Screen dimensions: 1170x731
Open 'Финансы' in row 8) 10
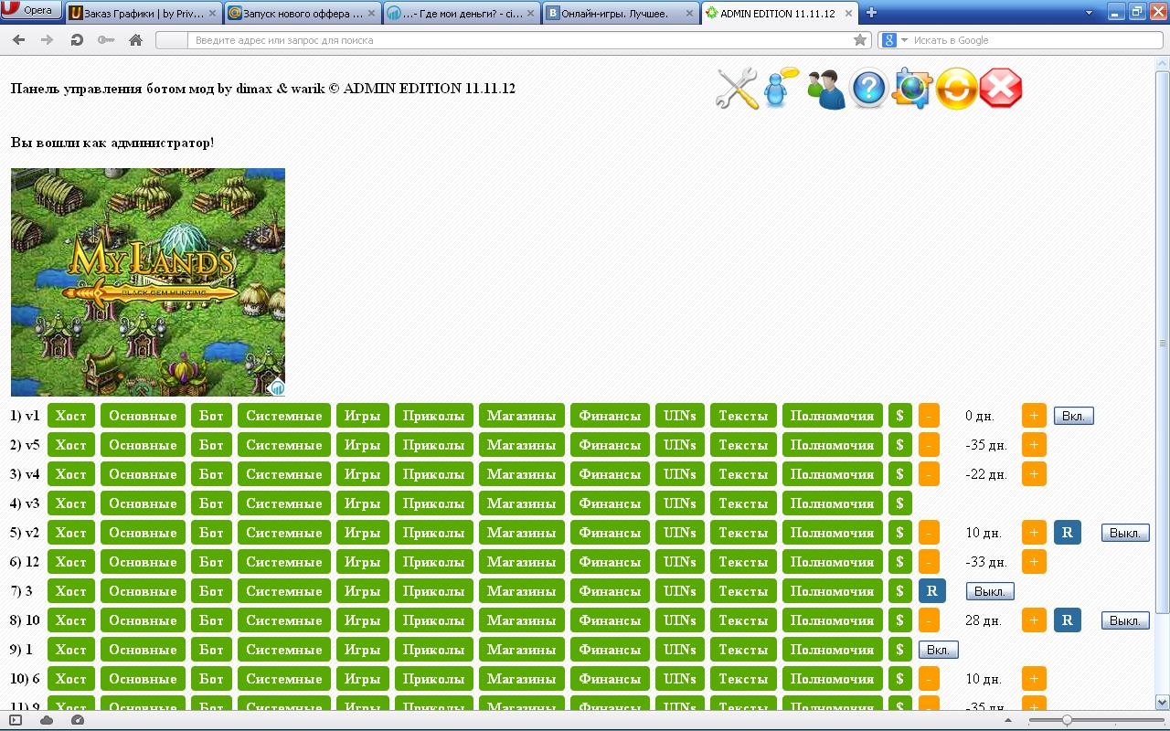(x=610, y=620)
